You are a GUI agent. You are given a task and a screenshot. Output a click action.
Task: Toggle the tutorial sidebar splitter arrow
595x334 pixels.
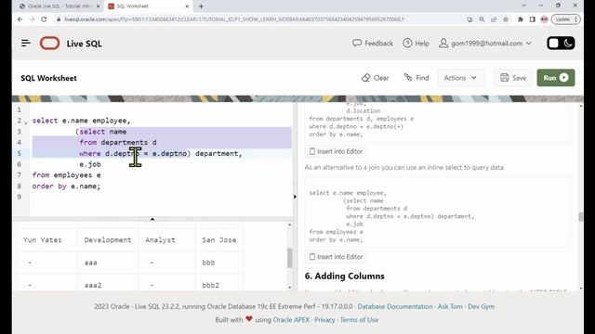coord(295,197)
